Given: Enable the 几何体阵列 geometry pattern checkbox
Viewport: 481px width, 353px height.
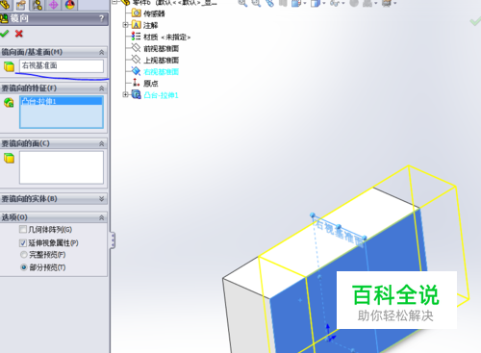Looking at the screenshot, I should click(23, 229).
